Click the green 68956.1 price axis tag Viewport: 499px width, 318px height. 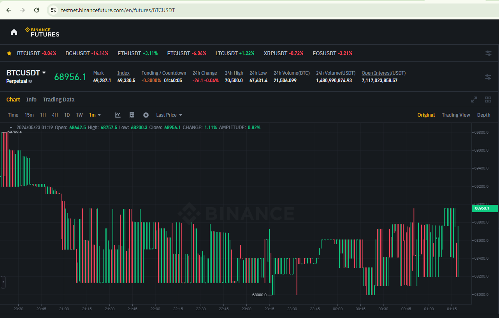coord(485,208)
